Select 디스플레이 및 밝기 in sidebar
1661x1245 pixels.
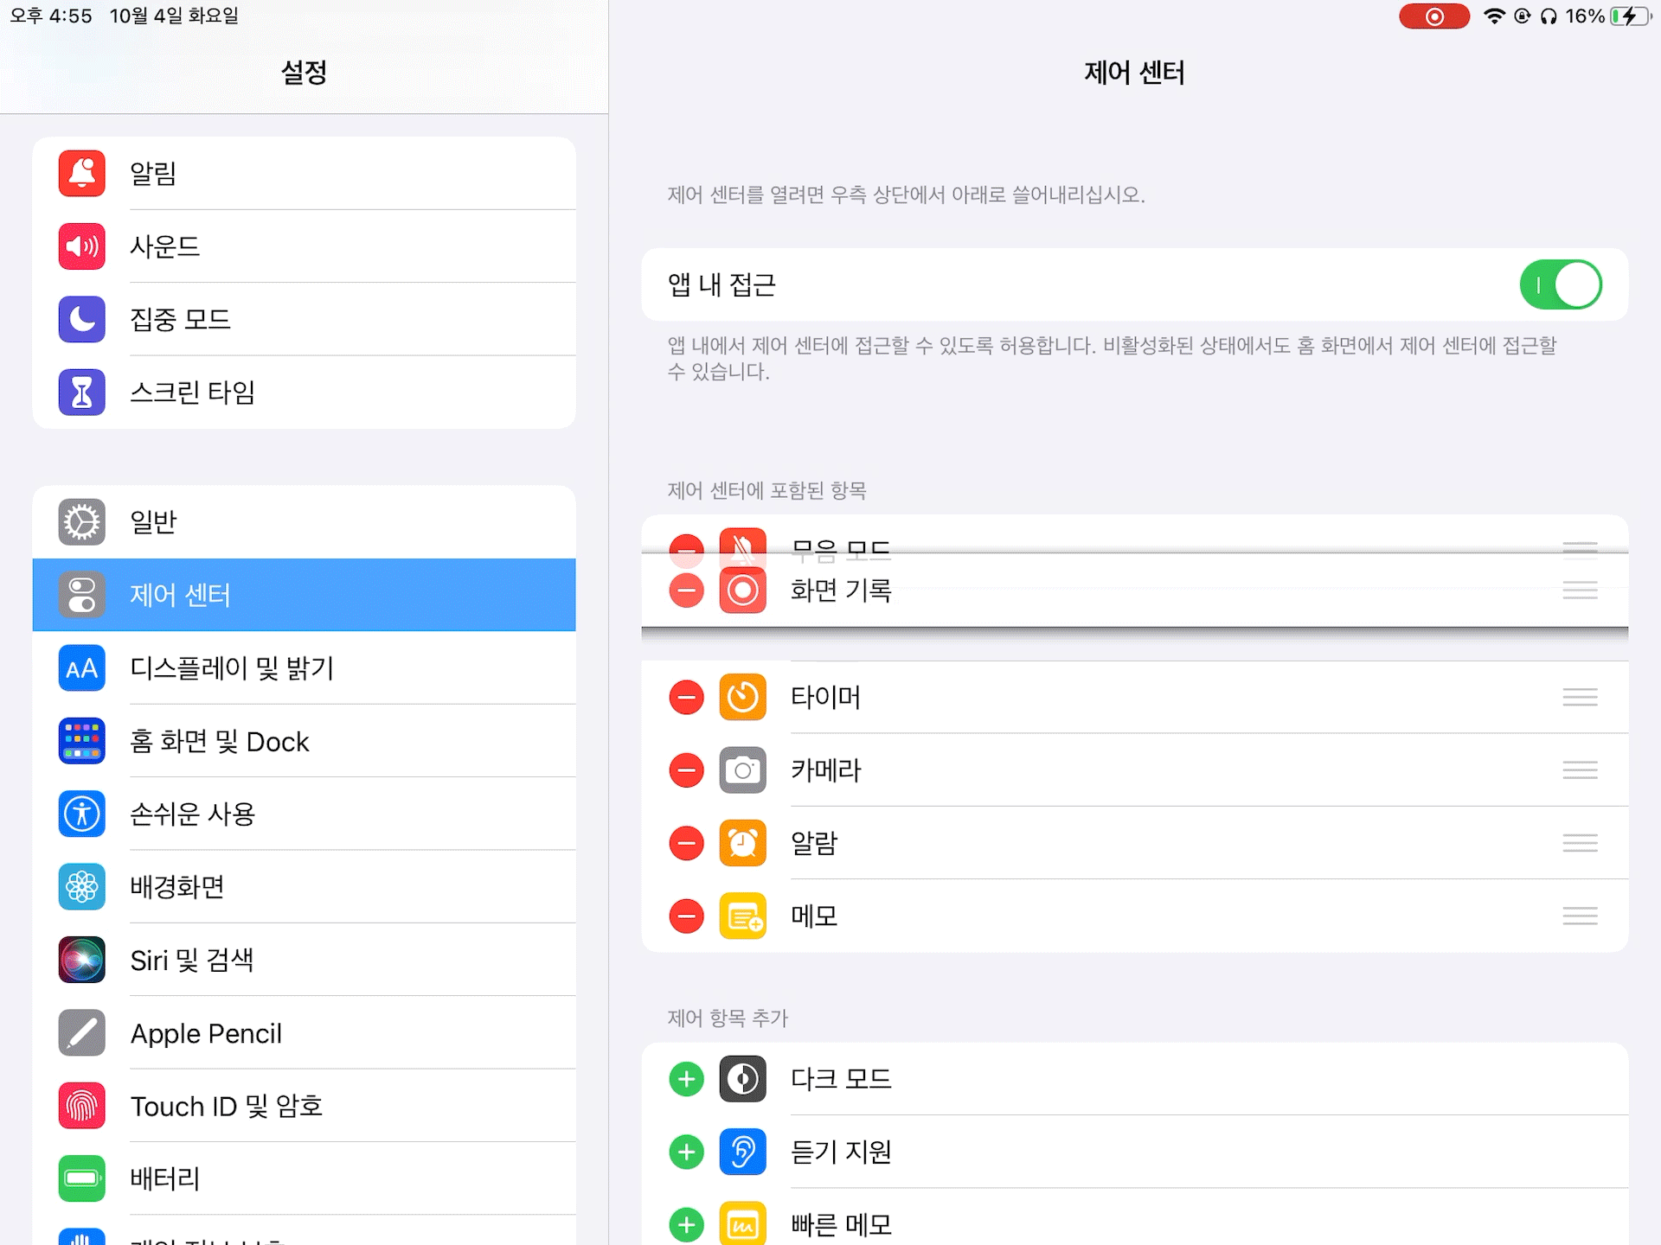tap(304, 667)
